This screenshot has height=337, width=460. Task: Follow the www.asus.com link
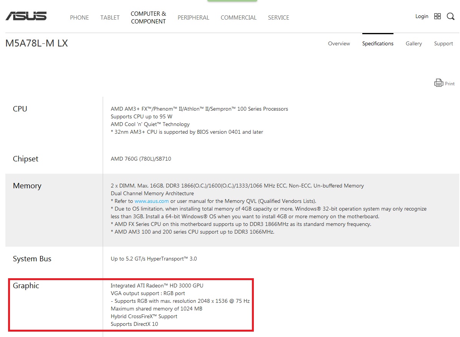152,201
